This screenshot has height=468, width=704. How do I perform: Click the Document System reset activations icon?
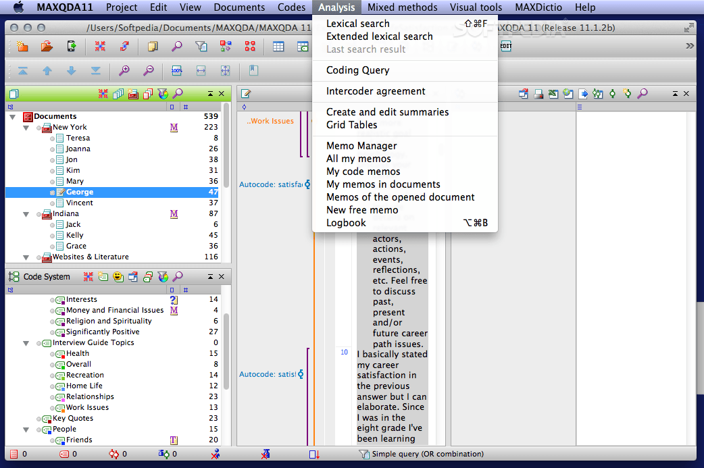pos(103,94)
